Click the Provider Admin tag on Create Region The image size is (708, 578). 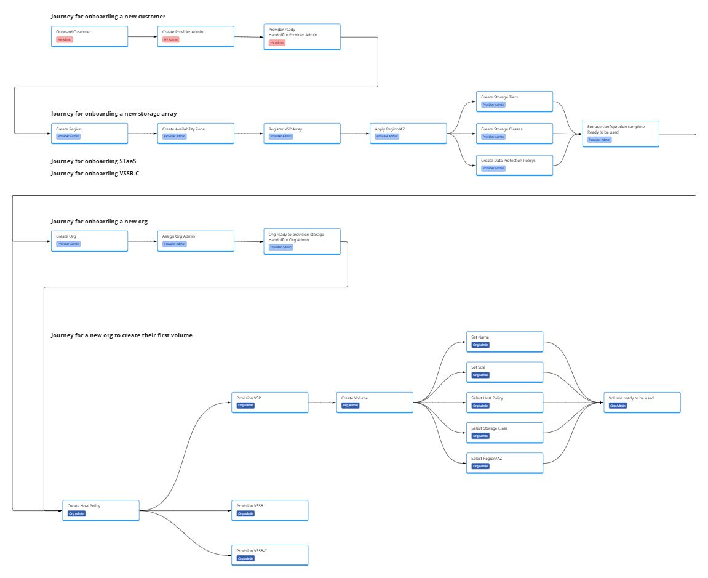68,137
